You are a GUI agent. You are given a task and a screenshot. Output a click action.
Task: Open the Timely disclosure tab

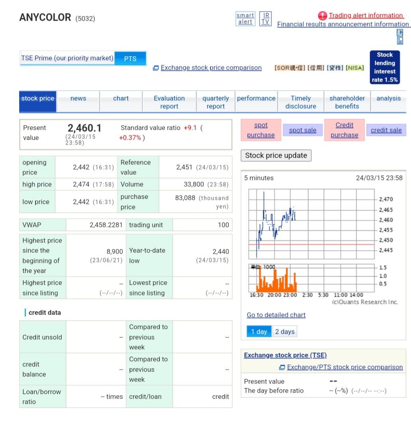(x=301, y=102)
